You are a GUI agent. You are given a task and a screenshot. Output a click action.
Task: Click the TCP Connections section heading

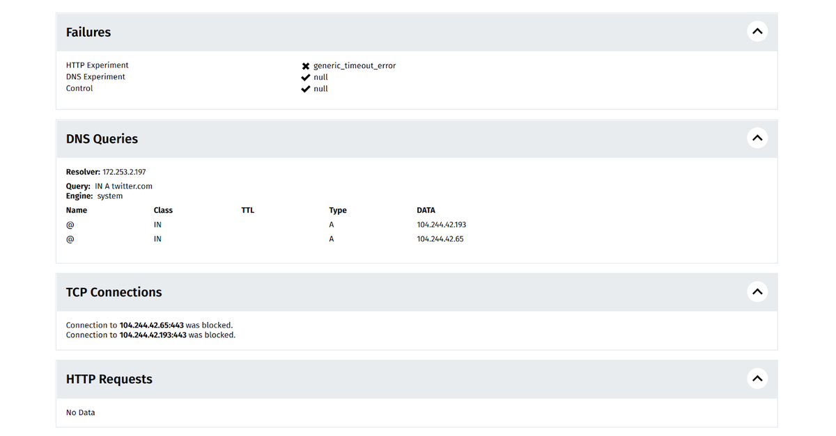tap(114, 292)
